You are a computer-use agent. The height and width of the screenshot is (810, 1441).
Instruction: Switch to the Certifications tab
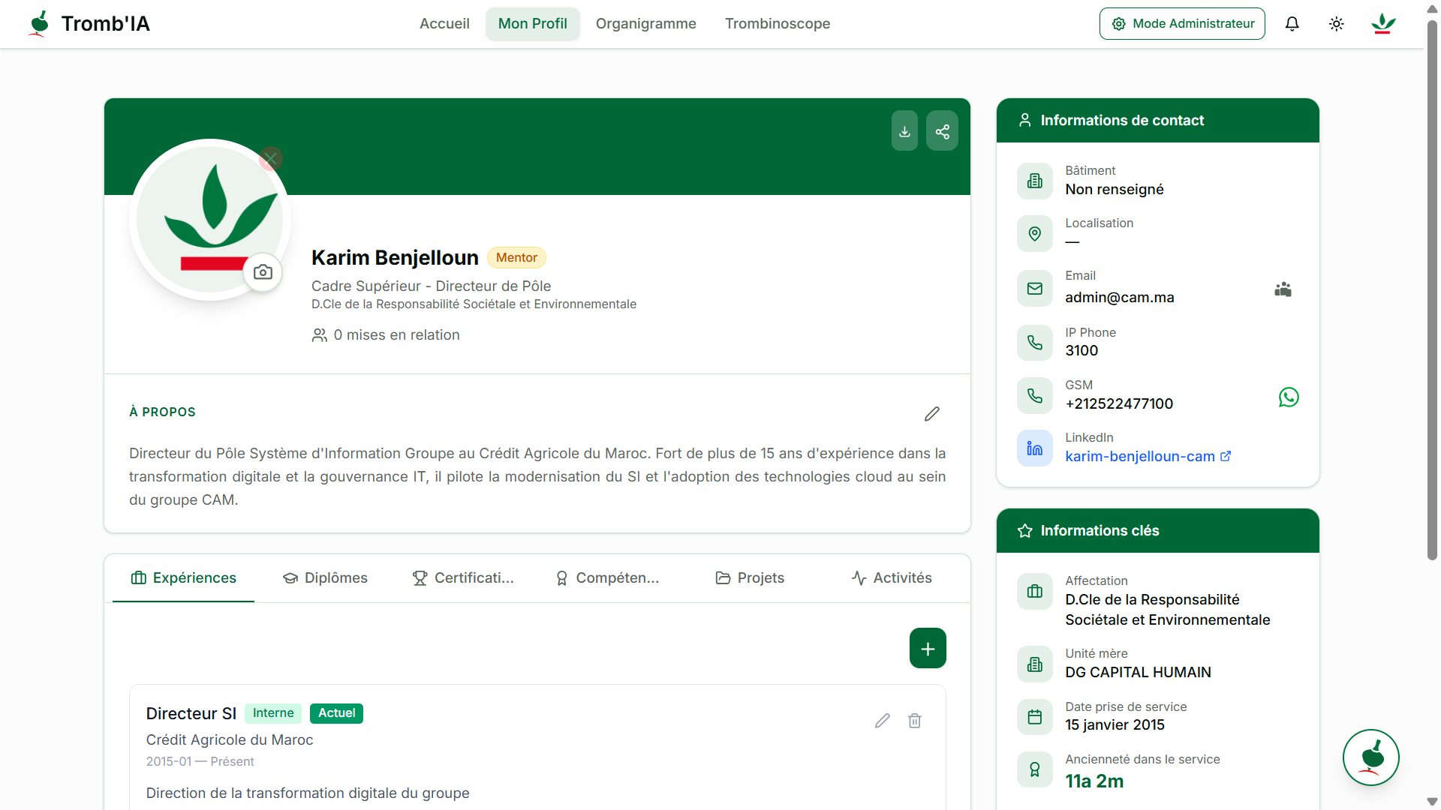[463, 578]
